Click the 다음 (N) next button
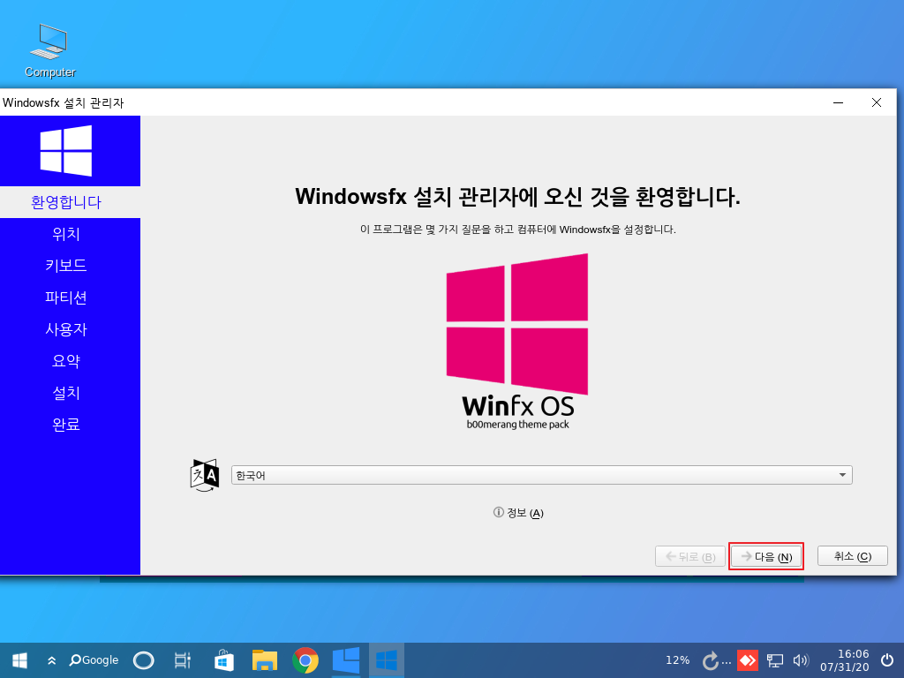 pyautogui.click(x=766, y=556)
